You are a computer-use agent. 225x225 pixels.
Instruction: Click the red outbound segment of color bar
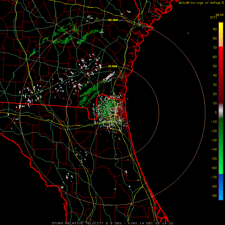pos(221,75)
